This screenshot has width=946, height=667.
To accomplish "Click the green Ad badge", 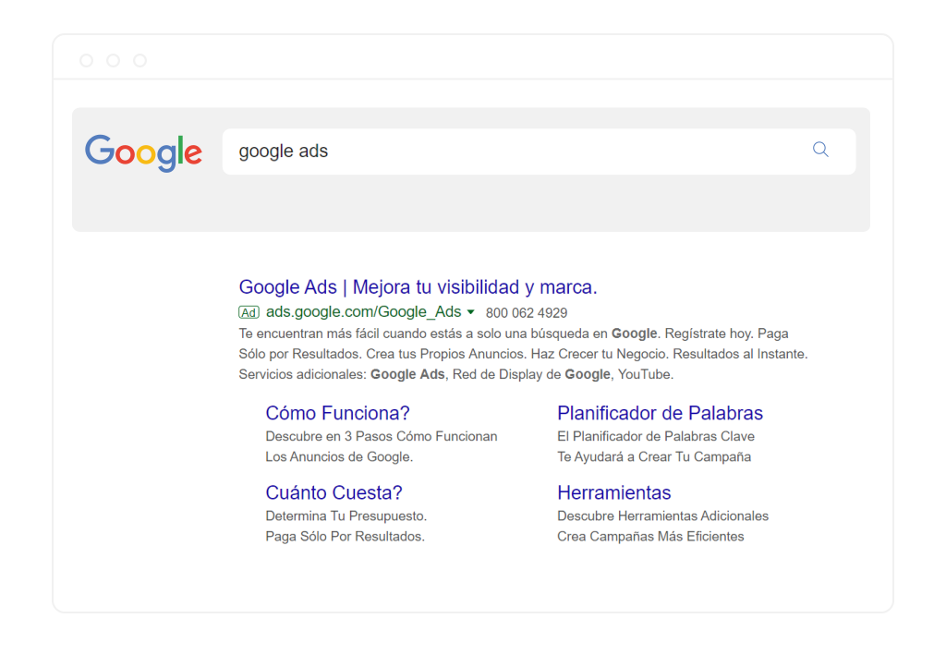I will coord(249,312).
